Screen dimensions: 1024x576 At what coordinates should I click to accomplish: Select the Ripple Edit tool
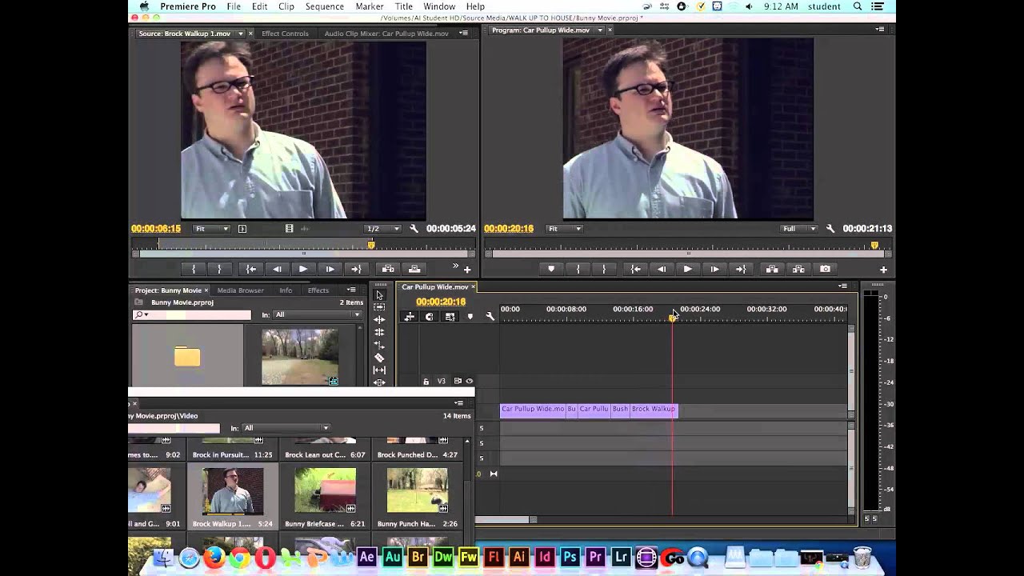pyautogui.click(x=379, y=320)
